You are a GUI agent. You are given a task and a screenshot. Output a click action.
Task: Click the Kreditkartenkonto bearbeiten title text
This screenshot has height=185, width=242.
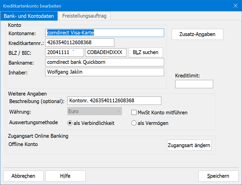[32, 6]
